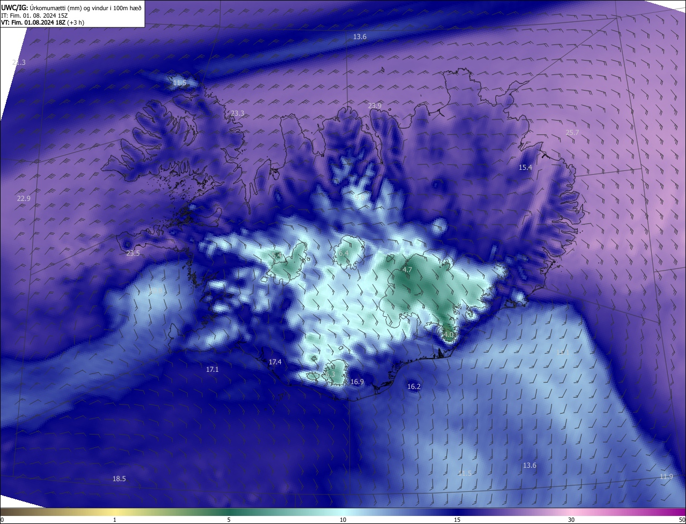Pick the dark navy color scale segment above label 15
The width and height of the screenshot is (686, 524).
pyautogui.click(x=457, y=512)
